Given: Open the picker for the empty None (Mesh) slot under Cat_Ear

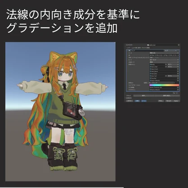Looking at the screenshot, I should click(178, 81).
